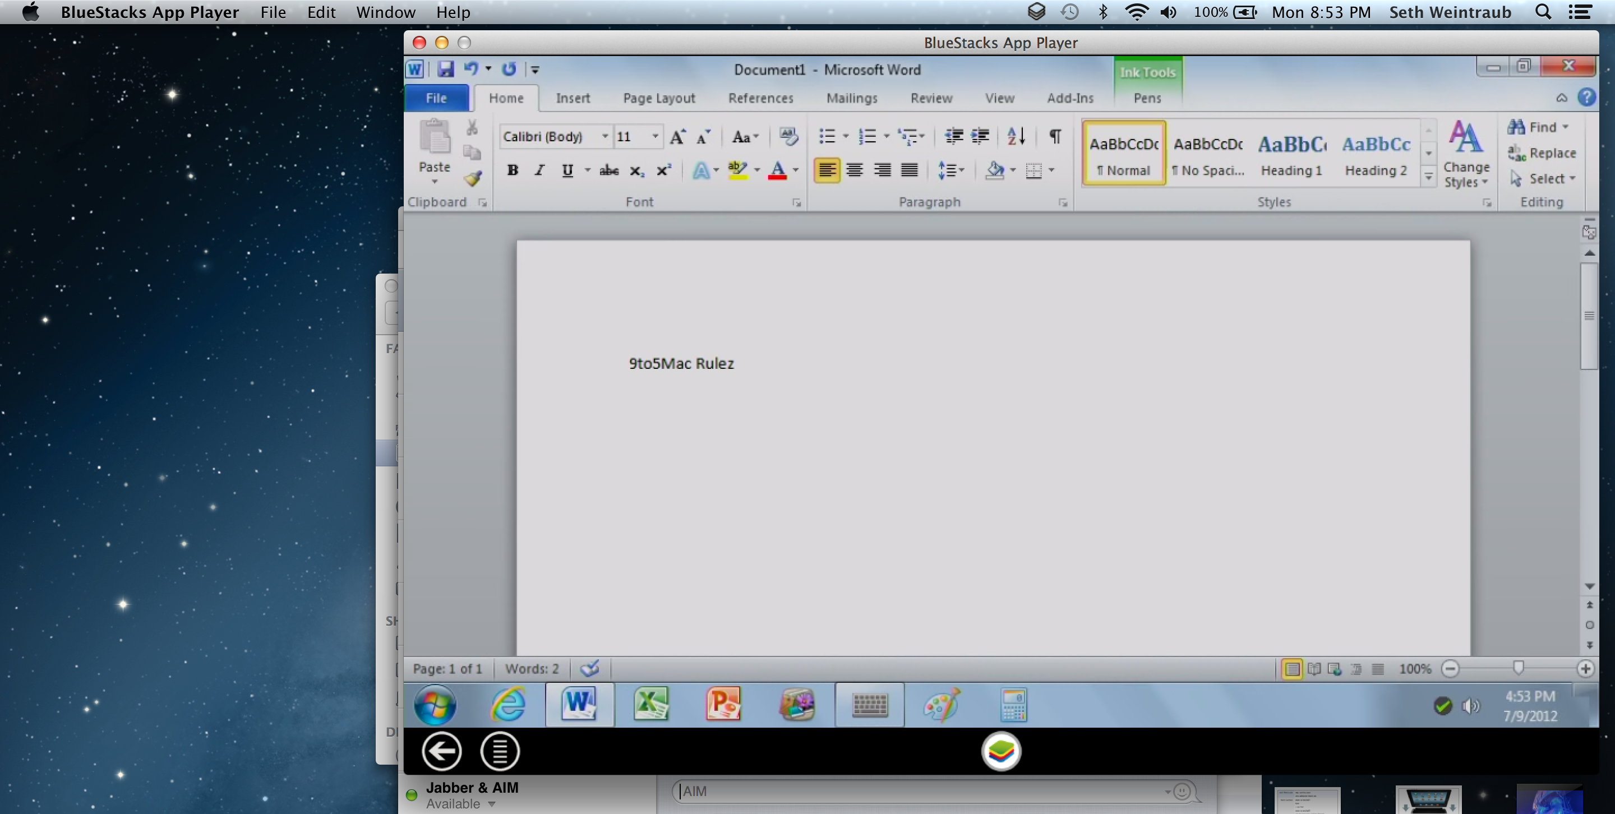Enable the No Spacing style
Screen dimensions: 1615x814
pyautogui.click(x=1207, y=152)
